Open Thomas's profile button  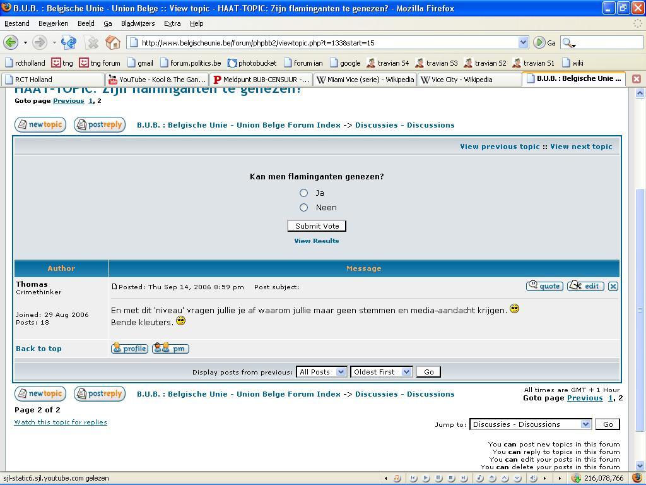click(x=129, y=349)
